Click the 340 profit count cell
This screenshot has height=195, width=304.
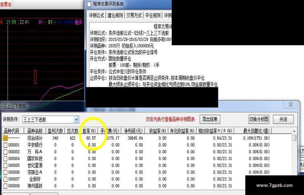pyautogui.click(x=55, y=138)
